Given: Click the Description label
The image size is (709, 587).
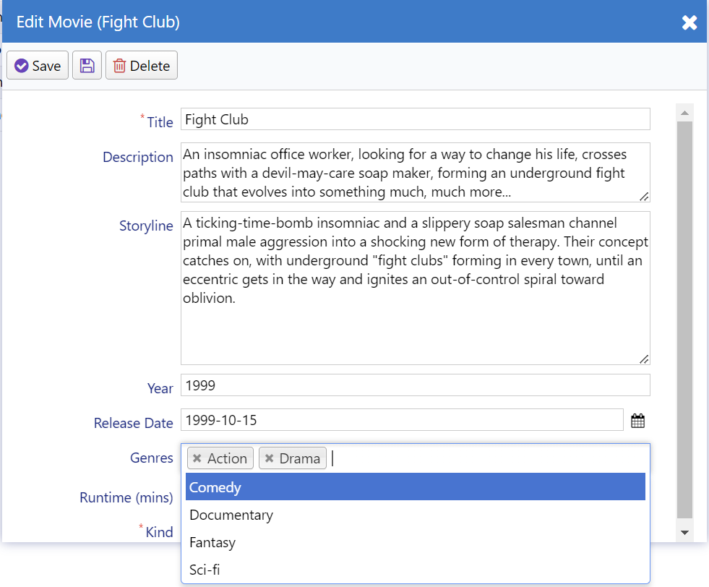Looking at the screenshot, I should pos(138,157).
